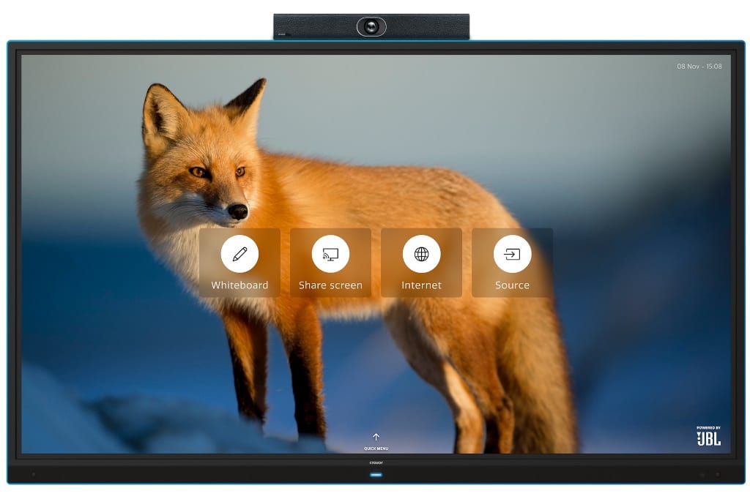Tap the Share screen cast icon
Viewport: 750px width, 499px height.
[330, 254]
